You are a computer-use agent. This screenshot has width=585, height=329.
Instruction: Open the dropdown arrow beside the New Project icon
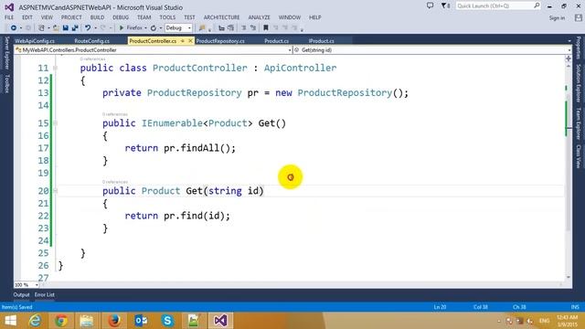[x=48, y=28]
